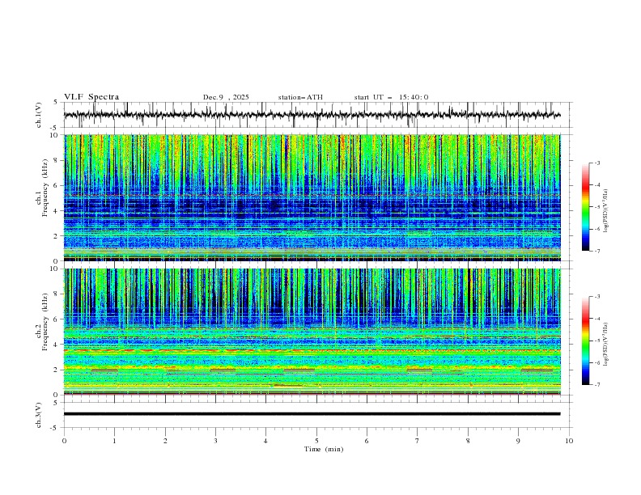The image size is (641, 495).
Task: Click the ch.2 log(PSD) colorbar label
Action: coord(606,345)
